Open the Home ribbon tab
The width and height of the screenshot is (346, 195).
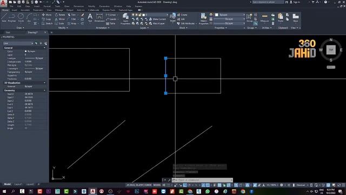click(x=5, y=10)
